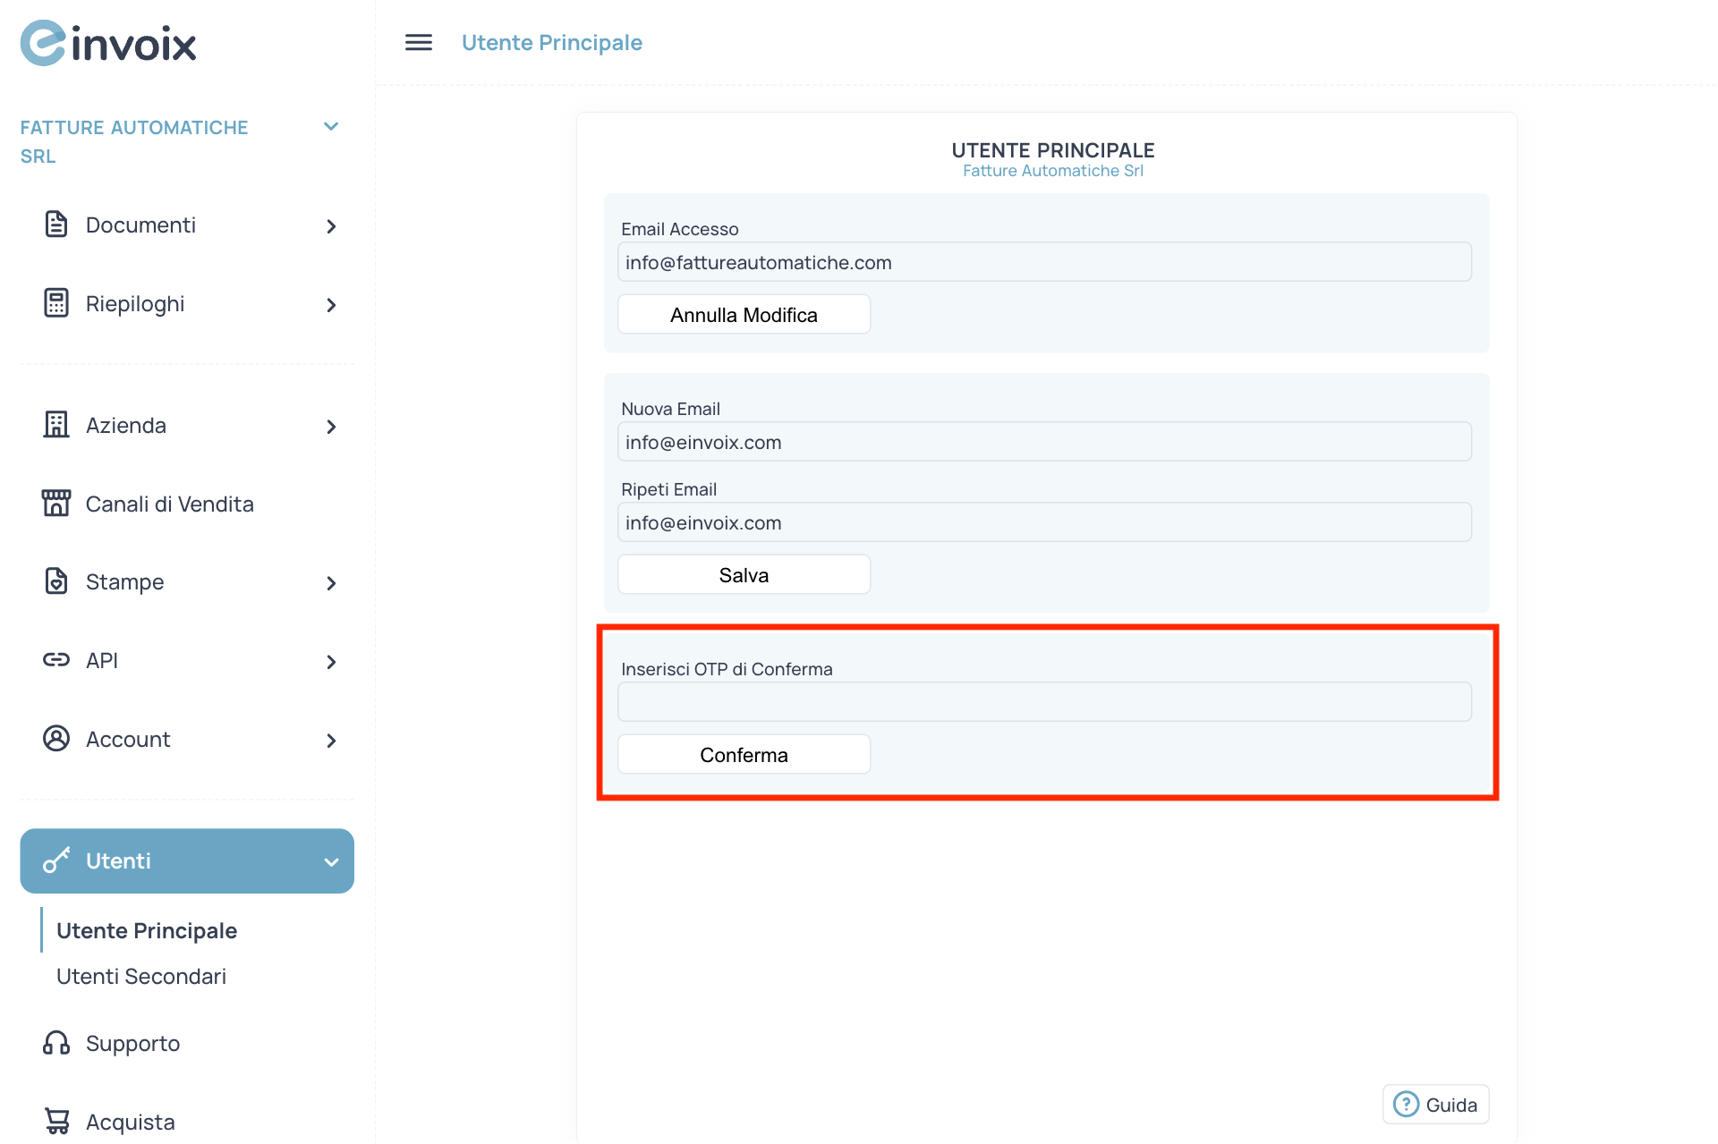Viewport: 1718px width, 1144px height.
Task: Click the API chain-link icon
Action: pos(55,660)
